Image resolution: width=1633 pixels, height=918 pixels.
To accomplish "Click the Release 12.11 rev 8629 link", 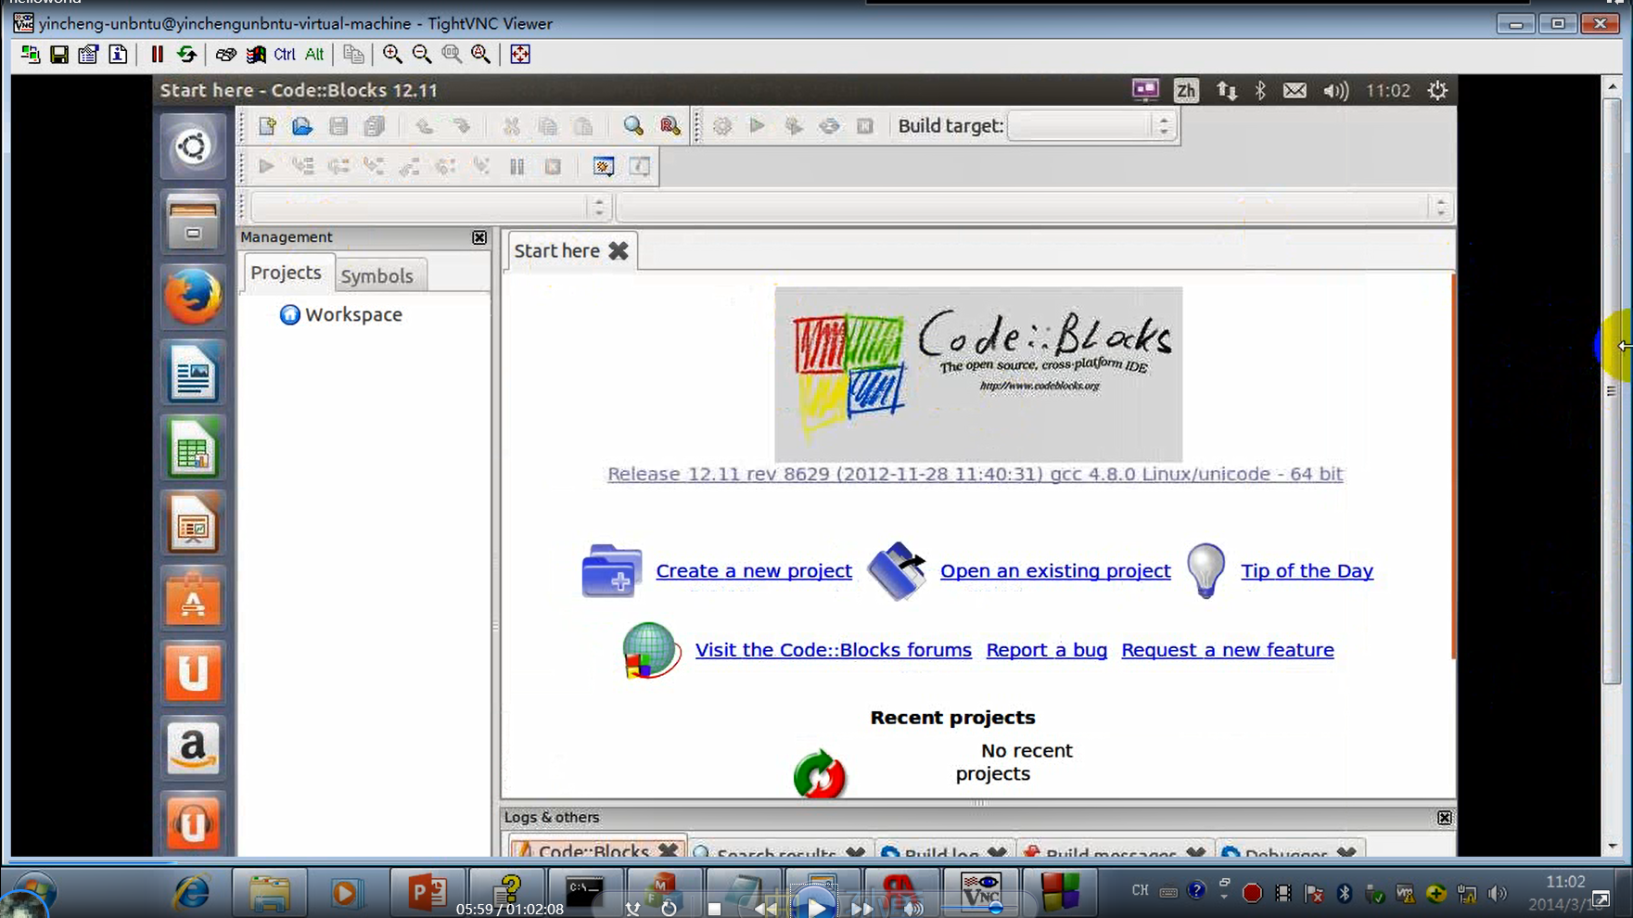I will point(975,474).
